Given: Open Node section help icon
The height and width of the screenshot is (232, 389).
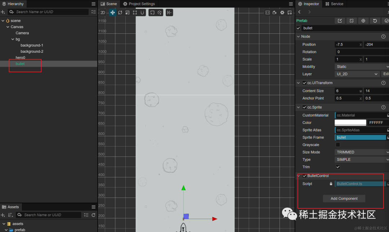Looking at the screenshot, I should click(x=383, y=37).
